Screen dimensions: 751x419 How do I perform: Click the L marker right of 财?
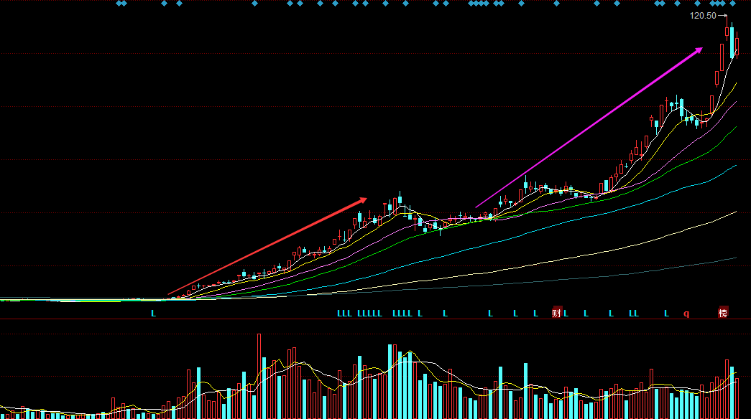click(566, 314)
